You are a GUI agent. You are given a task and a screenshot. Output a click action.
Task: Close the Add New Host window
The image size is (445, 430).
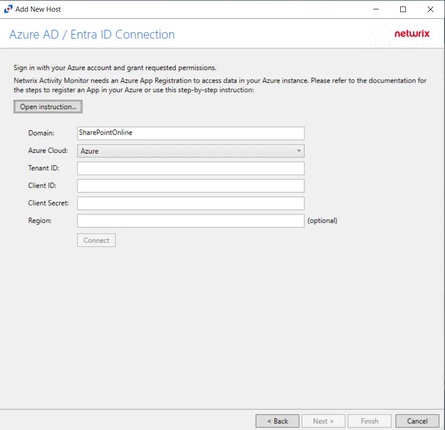point(430,9)
